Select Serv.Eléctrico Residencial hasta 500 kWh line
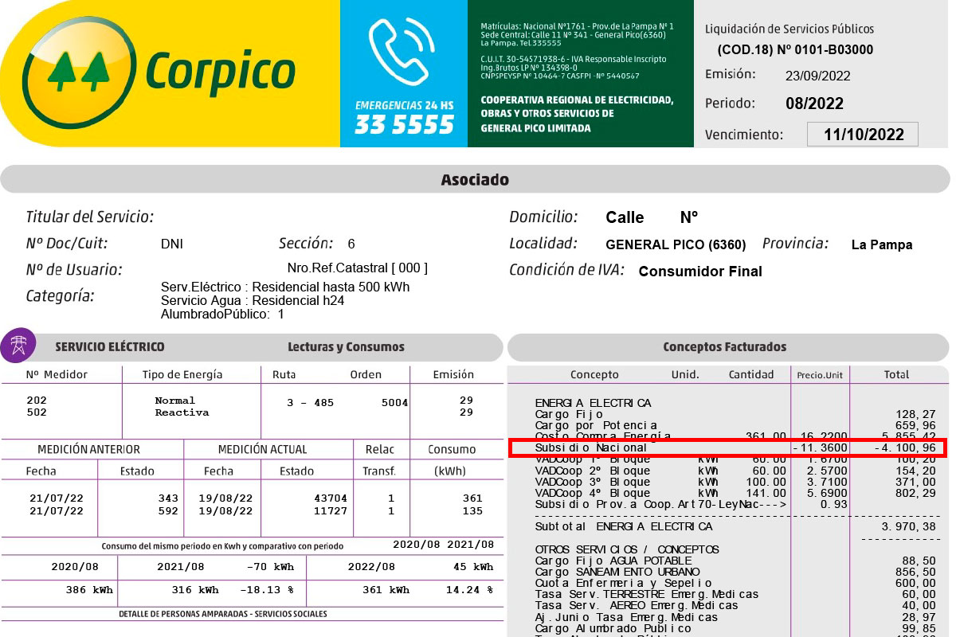Screen dimensions: 956x637 pos(285,287)
